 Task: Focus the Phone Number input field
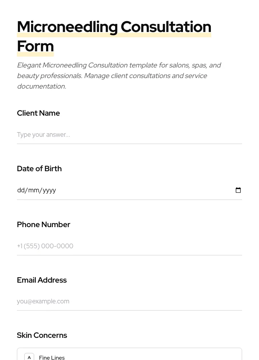129,246
